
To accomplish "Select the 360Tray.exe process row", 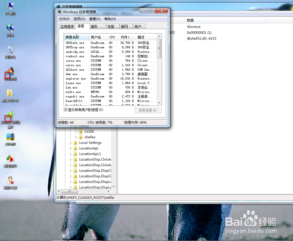I will (x=110, y=47).
